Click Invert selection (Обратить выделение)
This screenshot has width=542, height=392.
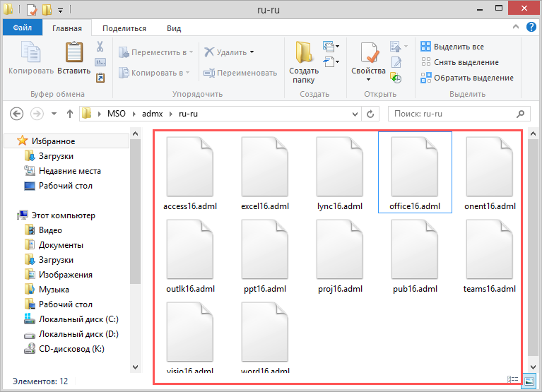click(x=467, y=78)
